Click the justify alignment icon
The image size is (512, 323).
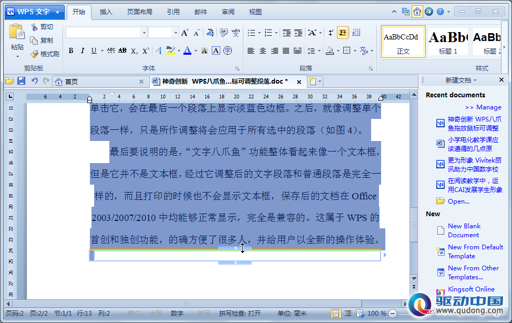[x=286, y=51]
